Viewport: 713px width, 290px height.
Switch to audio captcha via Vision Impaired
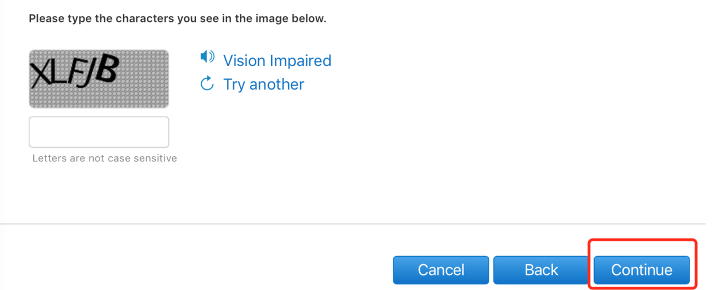click(277, 60)
